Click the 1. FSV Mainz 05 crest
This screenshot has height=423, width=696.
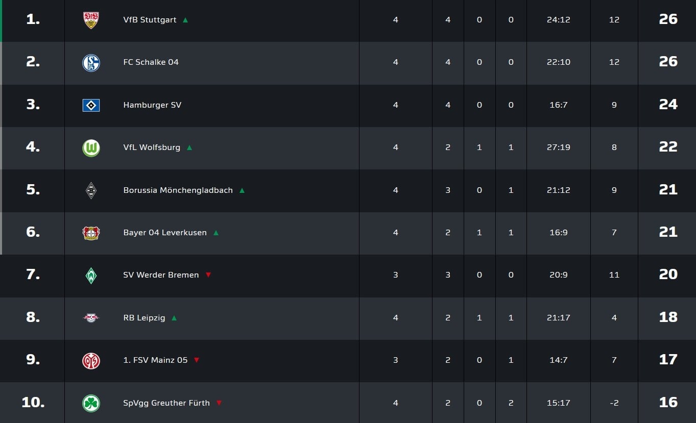pyautogui.click(x=91, y=361)
